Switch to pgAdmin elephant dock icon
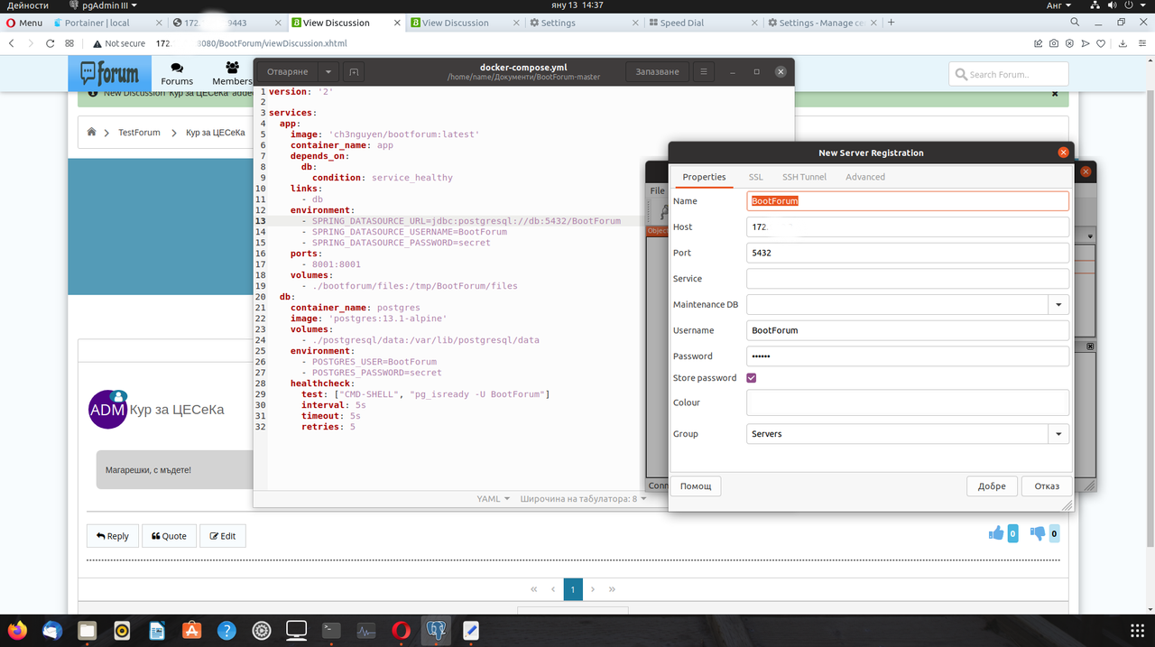Viewport: 1155px width, 647px height. pos(436,630)
